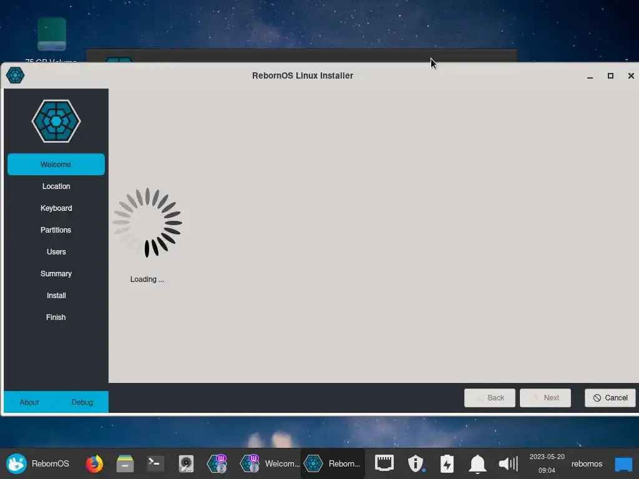Open the volume control tray icon
This screenshot has height=479, width=639.
click(508, 463)
